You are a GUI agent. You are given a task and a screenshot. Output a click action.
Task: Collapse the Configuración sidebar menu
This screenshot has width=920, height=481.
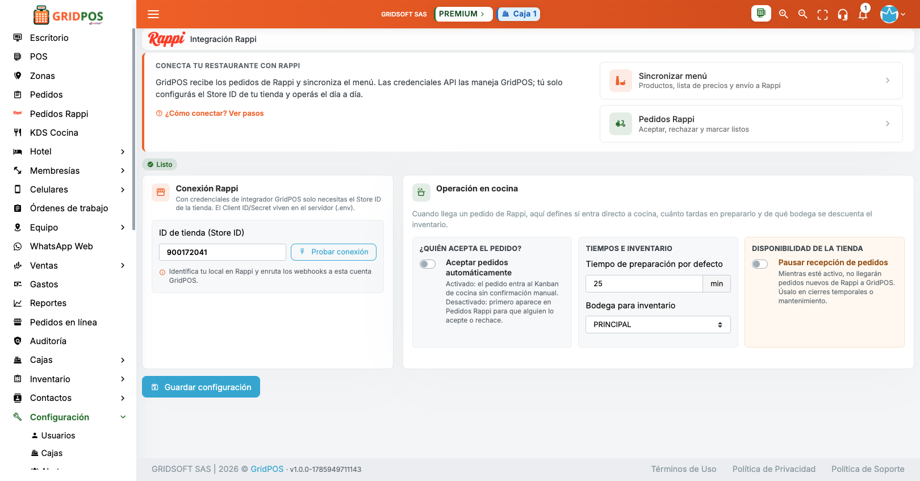(123, 417)
